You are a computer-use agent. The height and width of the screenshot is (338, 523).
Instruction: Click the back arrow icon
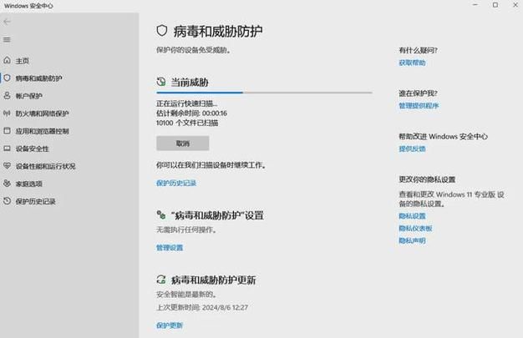[x=7, y=22]
